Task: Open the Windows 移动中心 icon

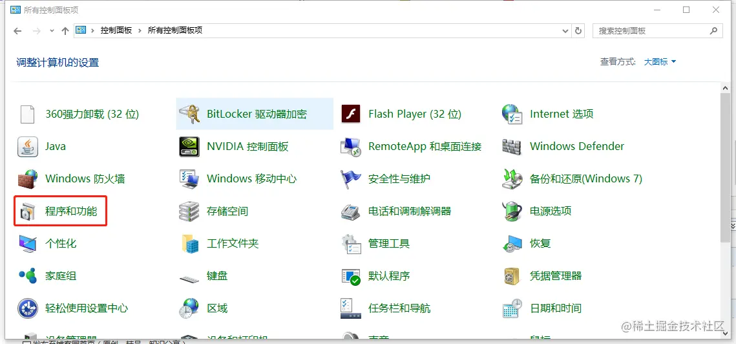Action: point(189,179)
